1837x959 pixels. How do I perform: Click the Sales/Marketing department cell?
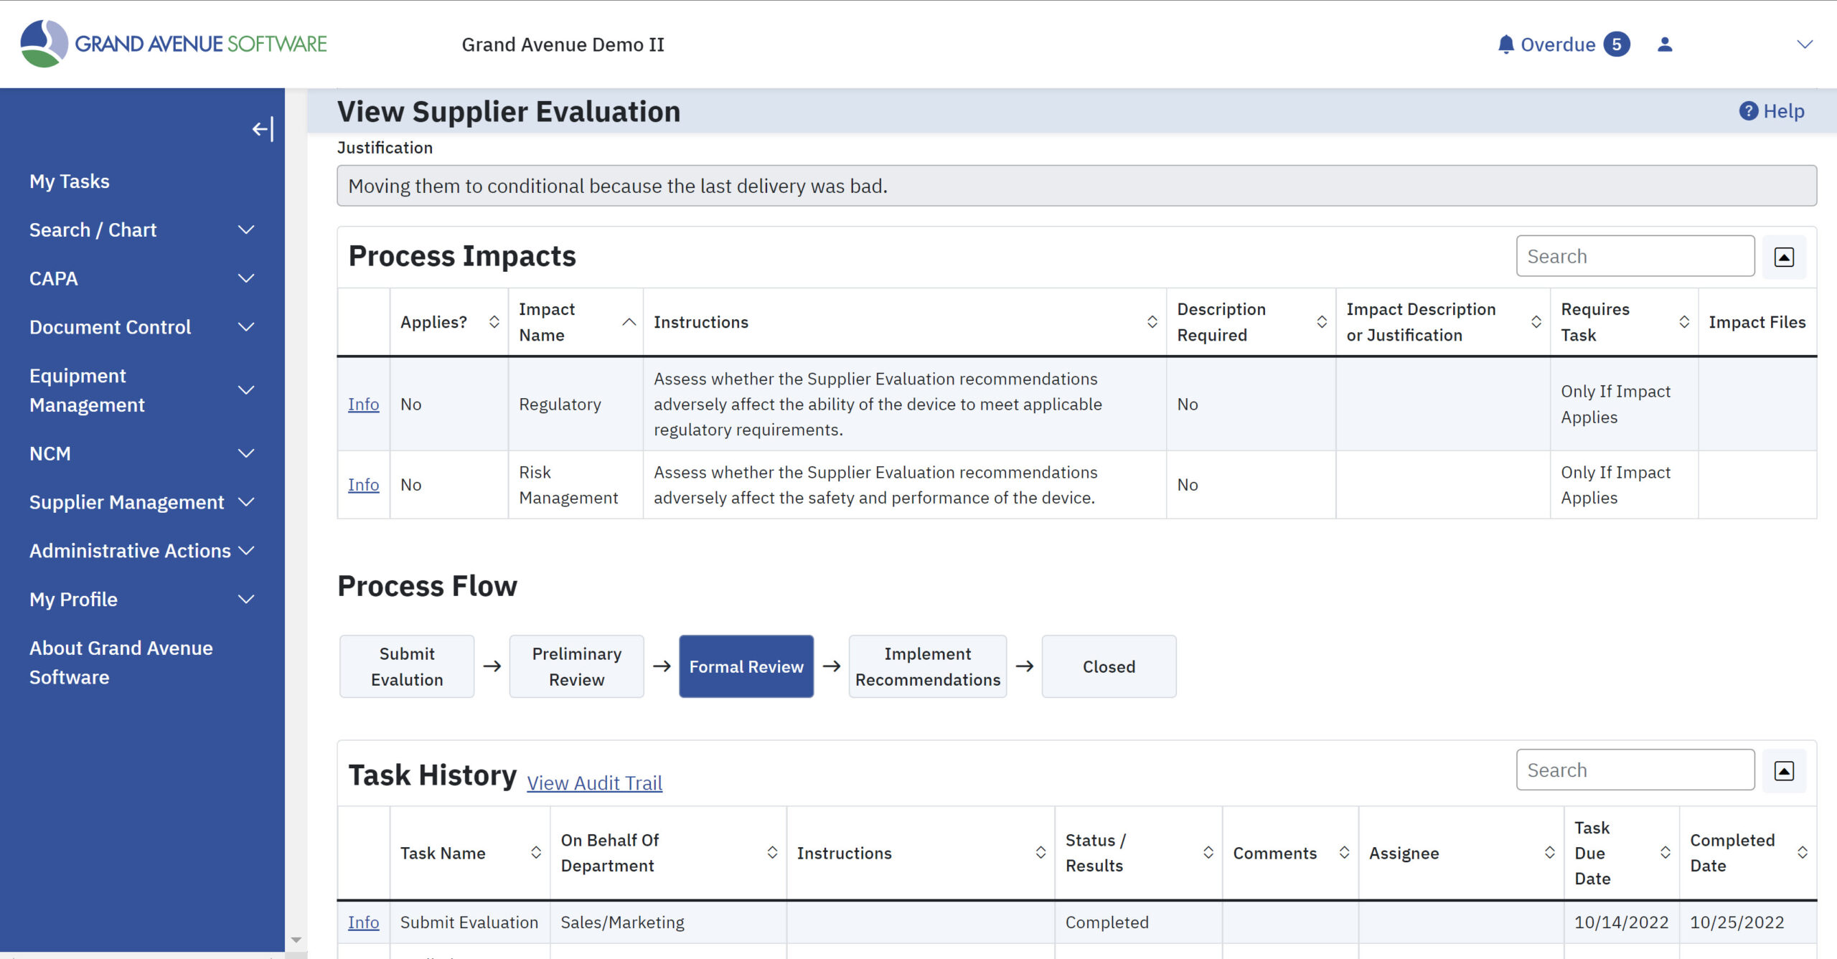coord(668,923)
